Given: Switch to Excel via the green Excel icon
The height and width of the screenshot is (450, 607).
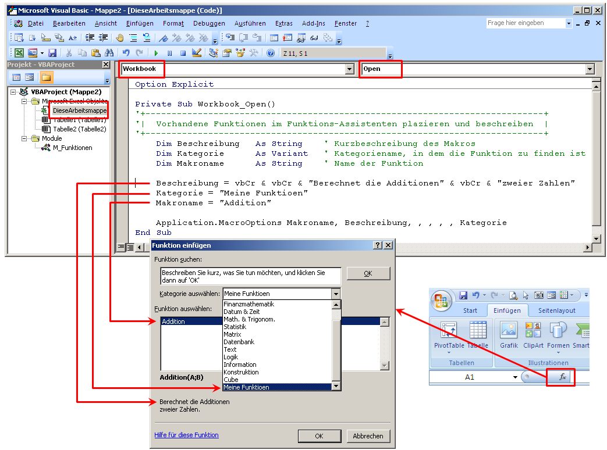Looking at the screenshot, I should 19,53.
